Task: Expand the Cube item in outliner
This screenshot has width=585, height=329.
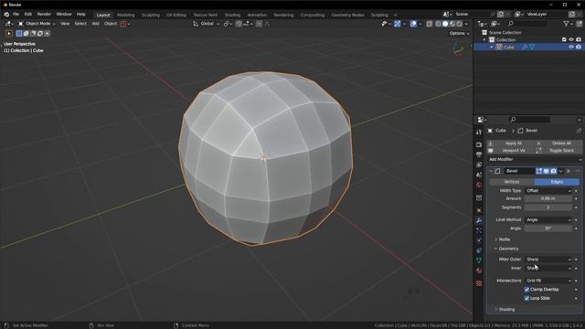Action: coord(492,47)
